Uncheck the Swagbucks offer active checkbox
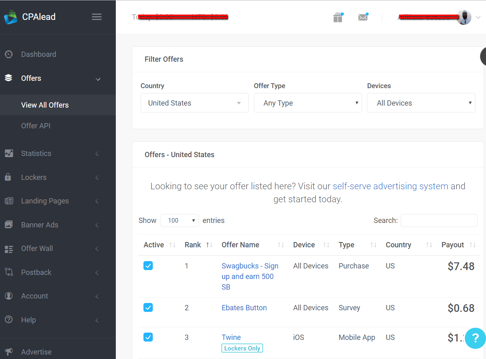486x359 pixels. coord(148,266)
